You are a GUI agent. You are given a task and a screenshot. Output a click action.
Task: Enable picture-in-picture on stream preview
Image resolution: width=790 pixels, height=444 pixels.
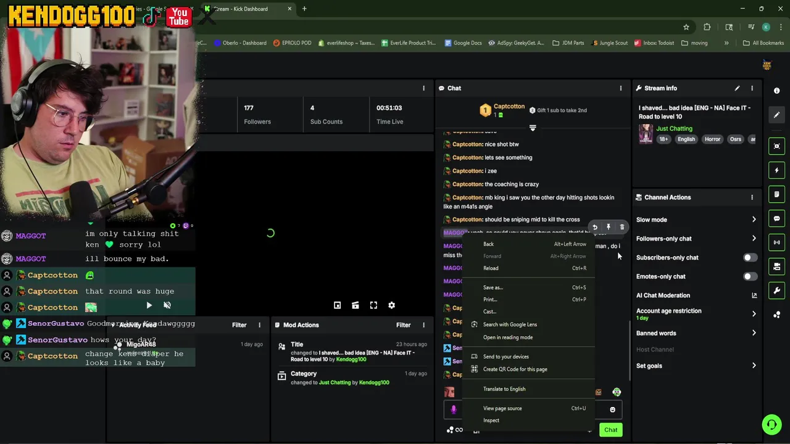[337, 305]
